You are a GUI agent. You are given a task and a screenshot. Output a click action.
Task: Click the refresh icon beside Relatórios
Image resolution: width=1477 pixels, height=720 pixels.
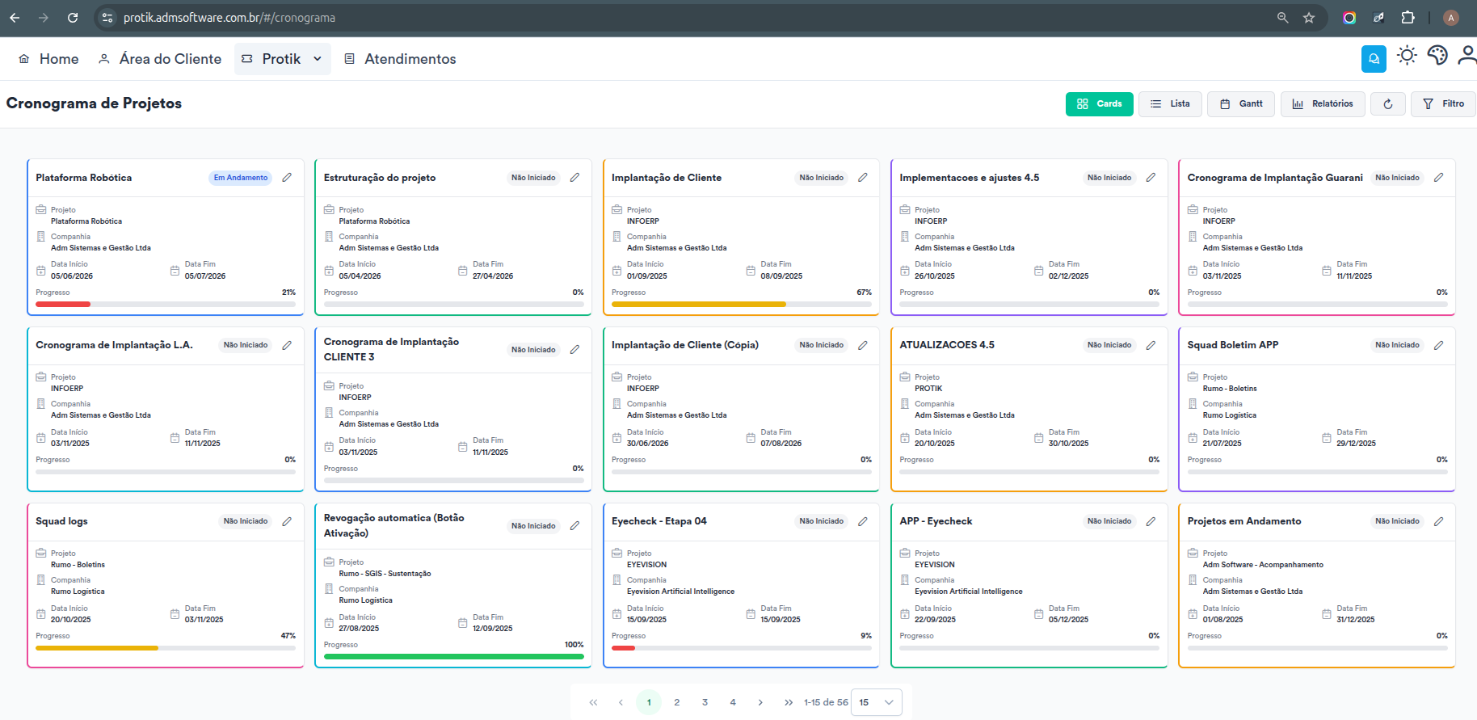1387,104
